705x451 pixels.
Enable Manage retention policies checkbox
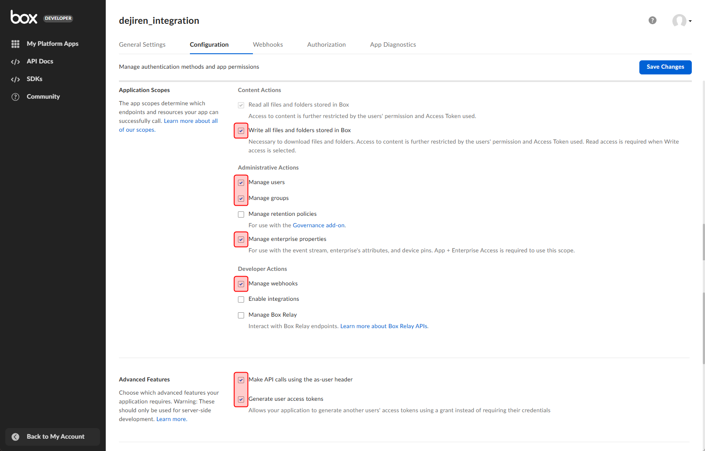tap(241, 214)
